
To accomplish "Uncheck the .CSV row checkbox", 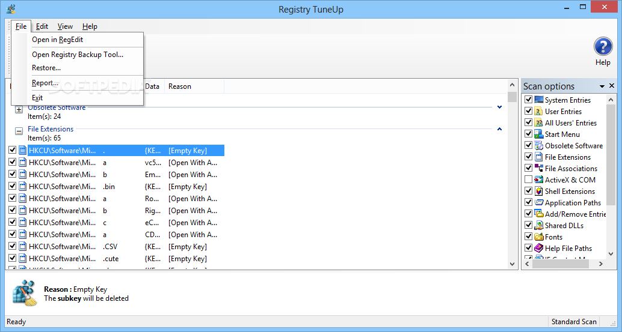I will click(12, 246).
